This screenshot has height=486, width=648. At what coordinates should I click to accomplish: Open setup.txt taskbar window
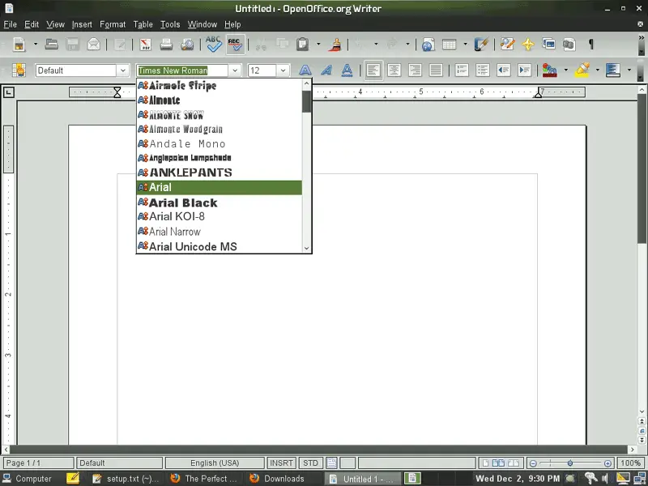(x=126, y=479)
